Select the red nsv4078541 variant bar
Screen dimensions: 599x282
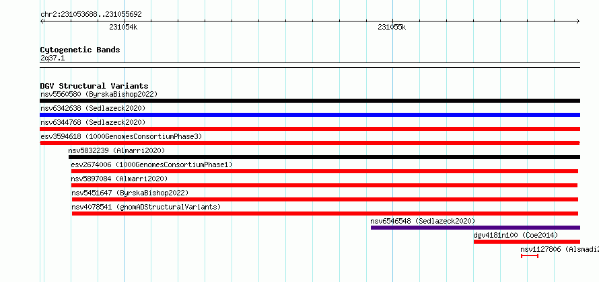[325, 214]
